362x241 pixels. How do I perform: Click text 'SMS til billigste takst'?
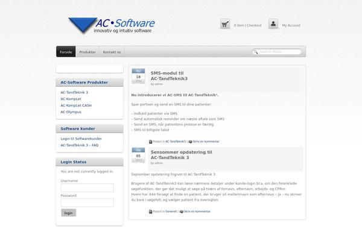tap(151, 130)
